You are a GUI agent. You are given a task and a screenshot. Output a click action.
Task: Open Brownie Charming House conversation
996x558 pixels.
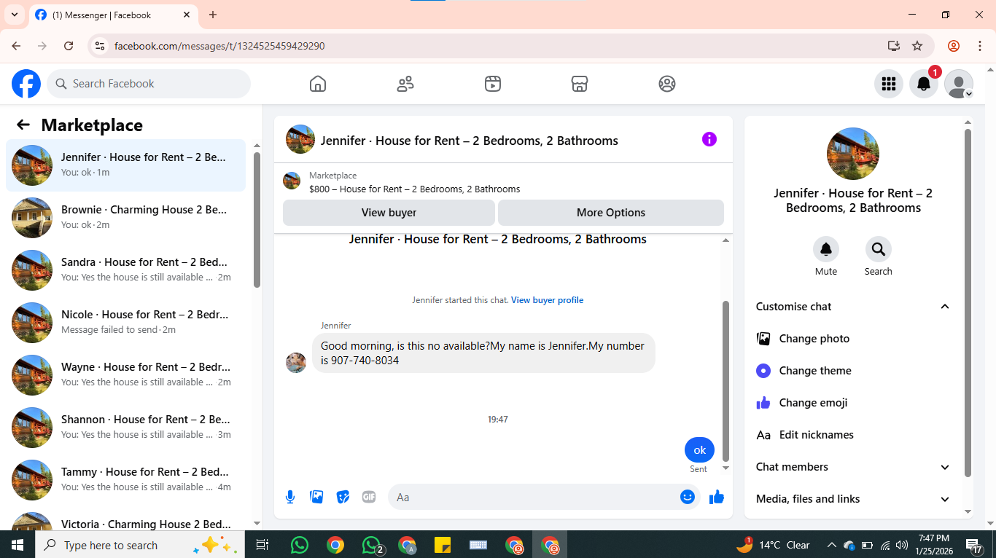pos(126,218)
